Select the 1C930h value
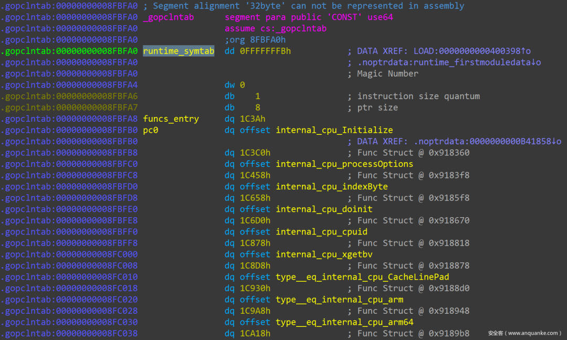 tap(255, 289)
